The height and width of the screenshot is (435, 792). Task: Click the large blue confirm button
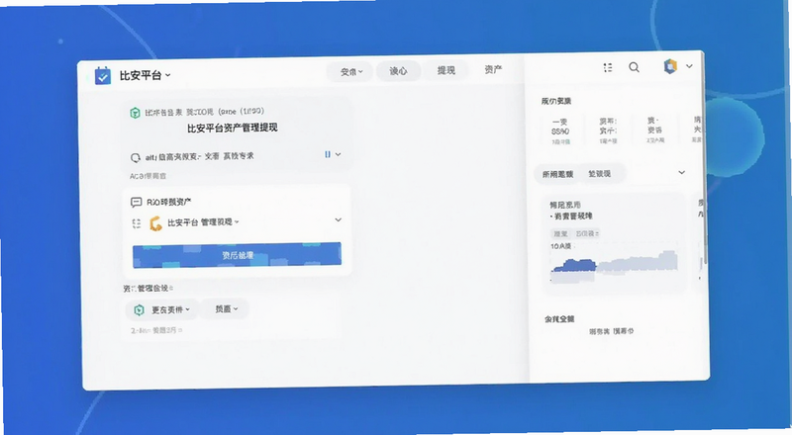point(237,255)
